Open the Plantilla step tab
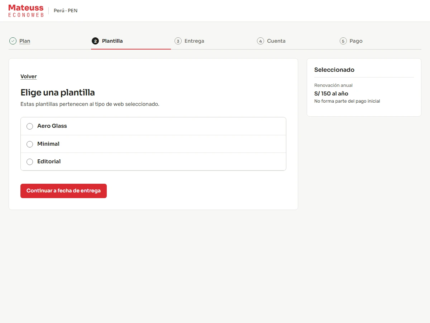 point(112,41)
